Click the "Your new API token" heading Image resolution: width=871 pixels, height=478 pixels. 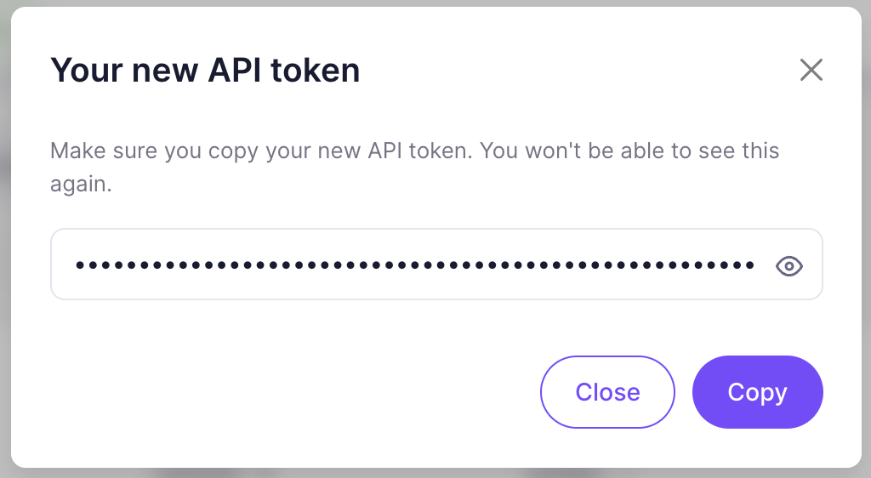click(x=205, y=70)
